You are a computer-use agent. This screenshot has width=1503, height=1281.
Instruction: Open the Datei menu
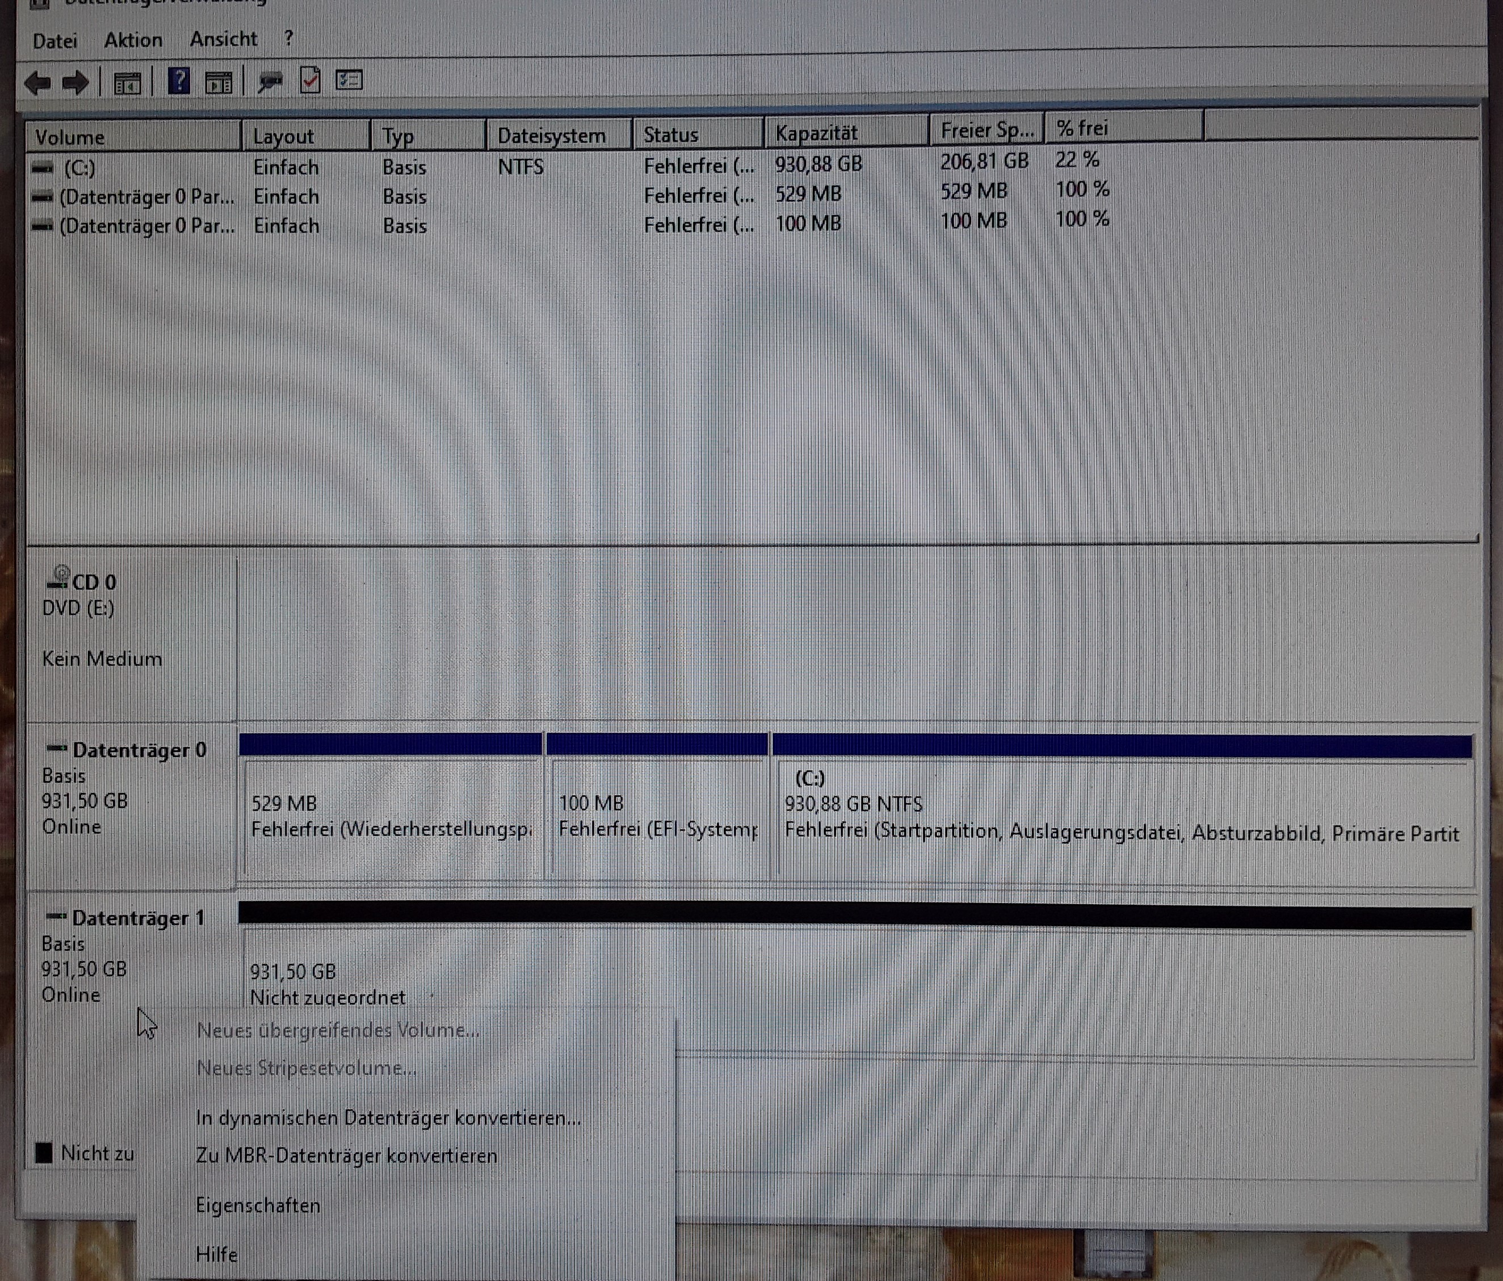[54, 41]
